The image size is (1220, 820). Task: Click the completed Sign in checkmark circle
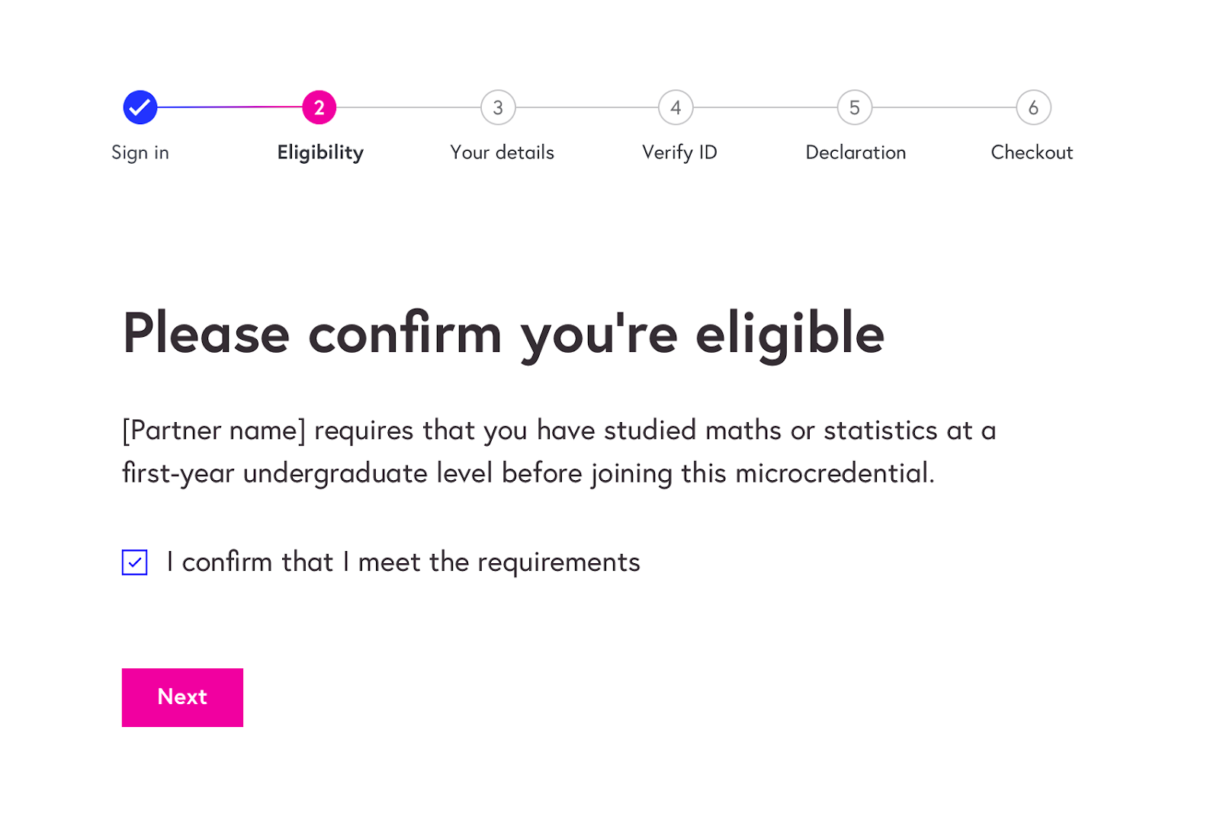(x=140, y=107)
